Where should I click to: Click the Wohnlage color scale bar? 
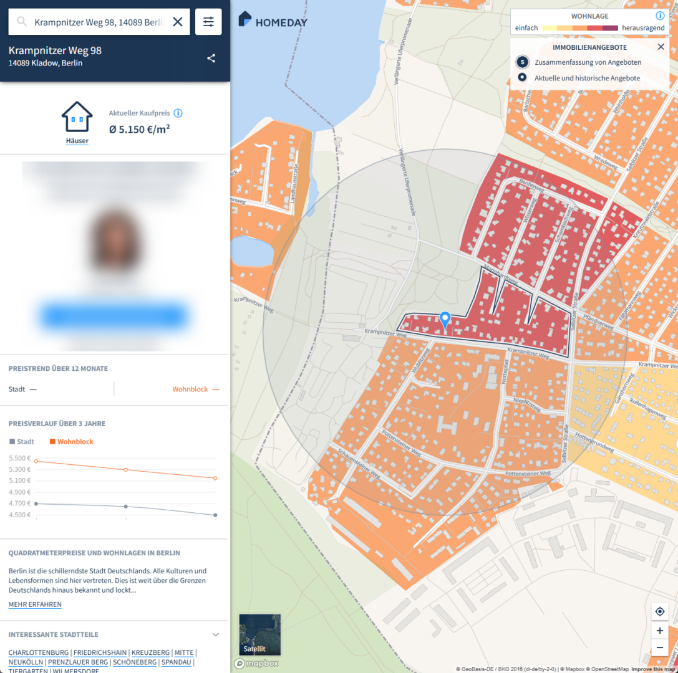pos(580,28)
